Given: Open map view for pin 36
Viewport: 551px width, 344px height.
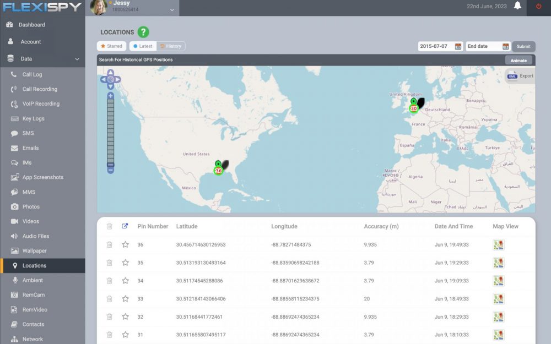Looking at the screenshot, I should tap(498, 245).
